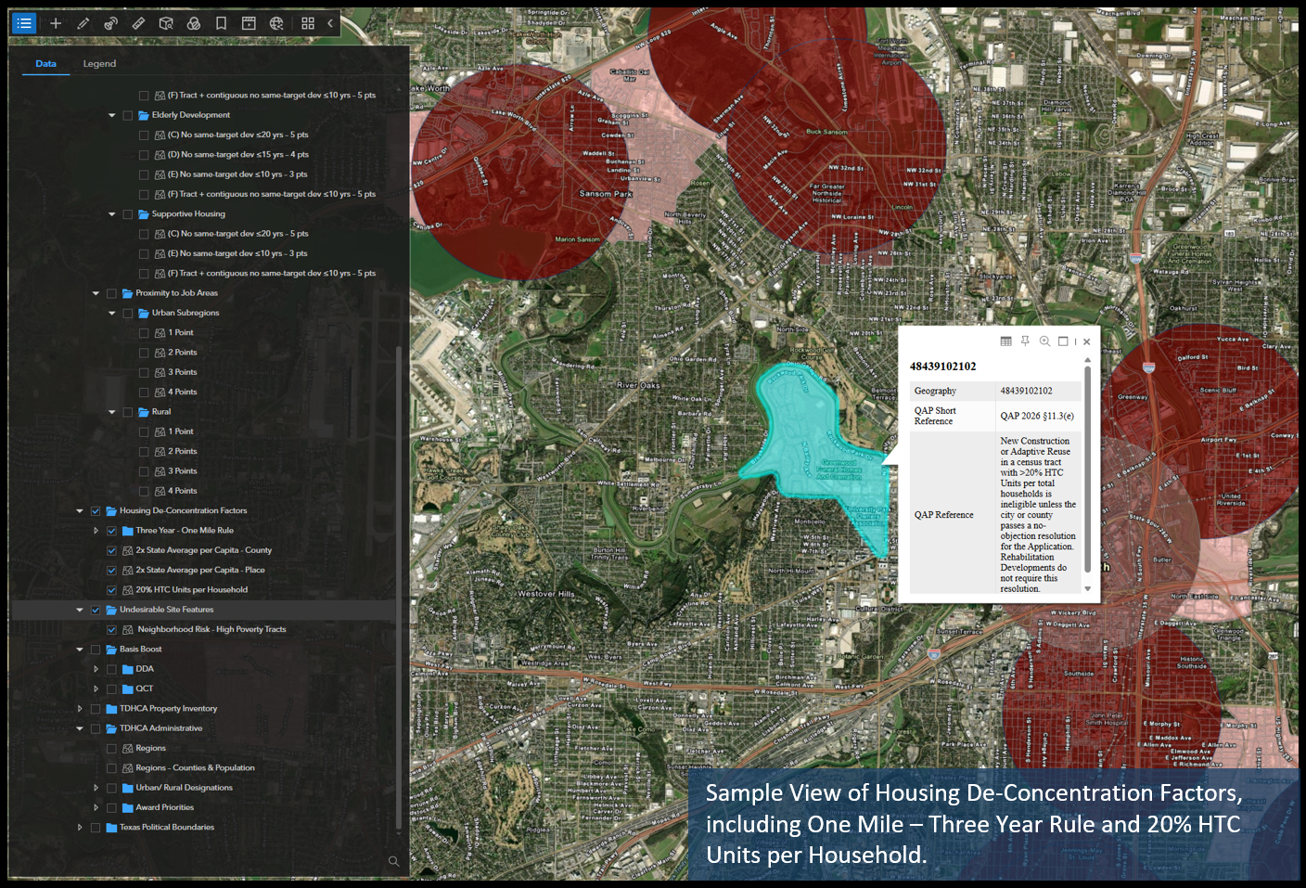Open the Bookmarks tool in the toolbar
Viewport: 1306px width, 888px height.
(x=221, y=23)
